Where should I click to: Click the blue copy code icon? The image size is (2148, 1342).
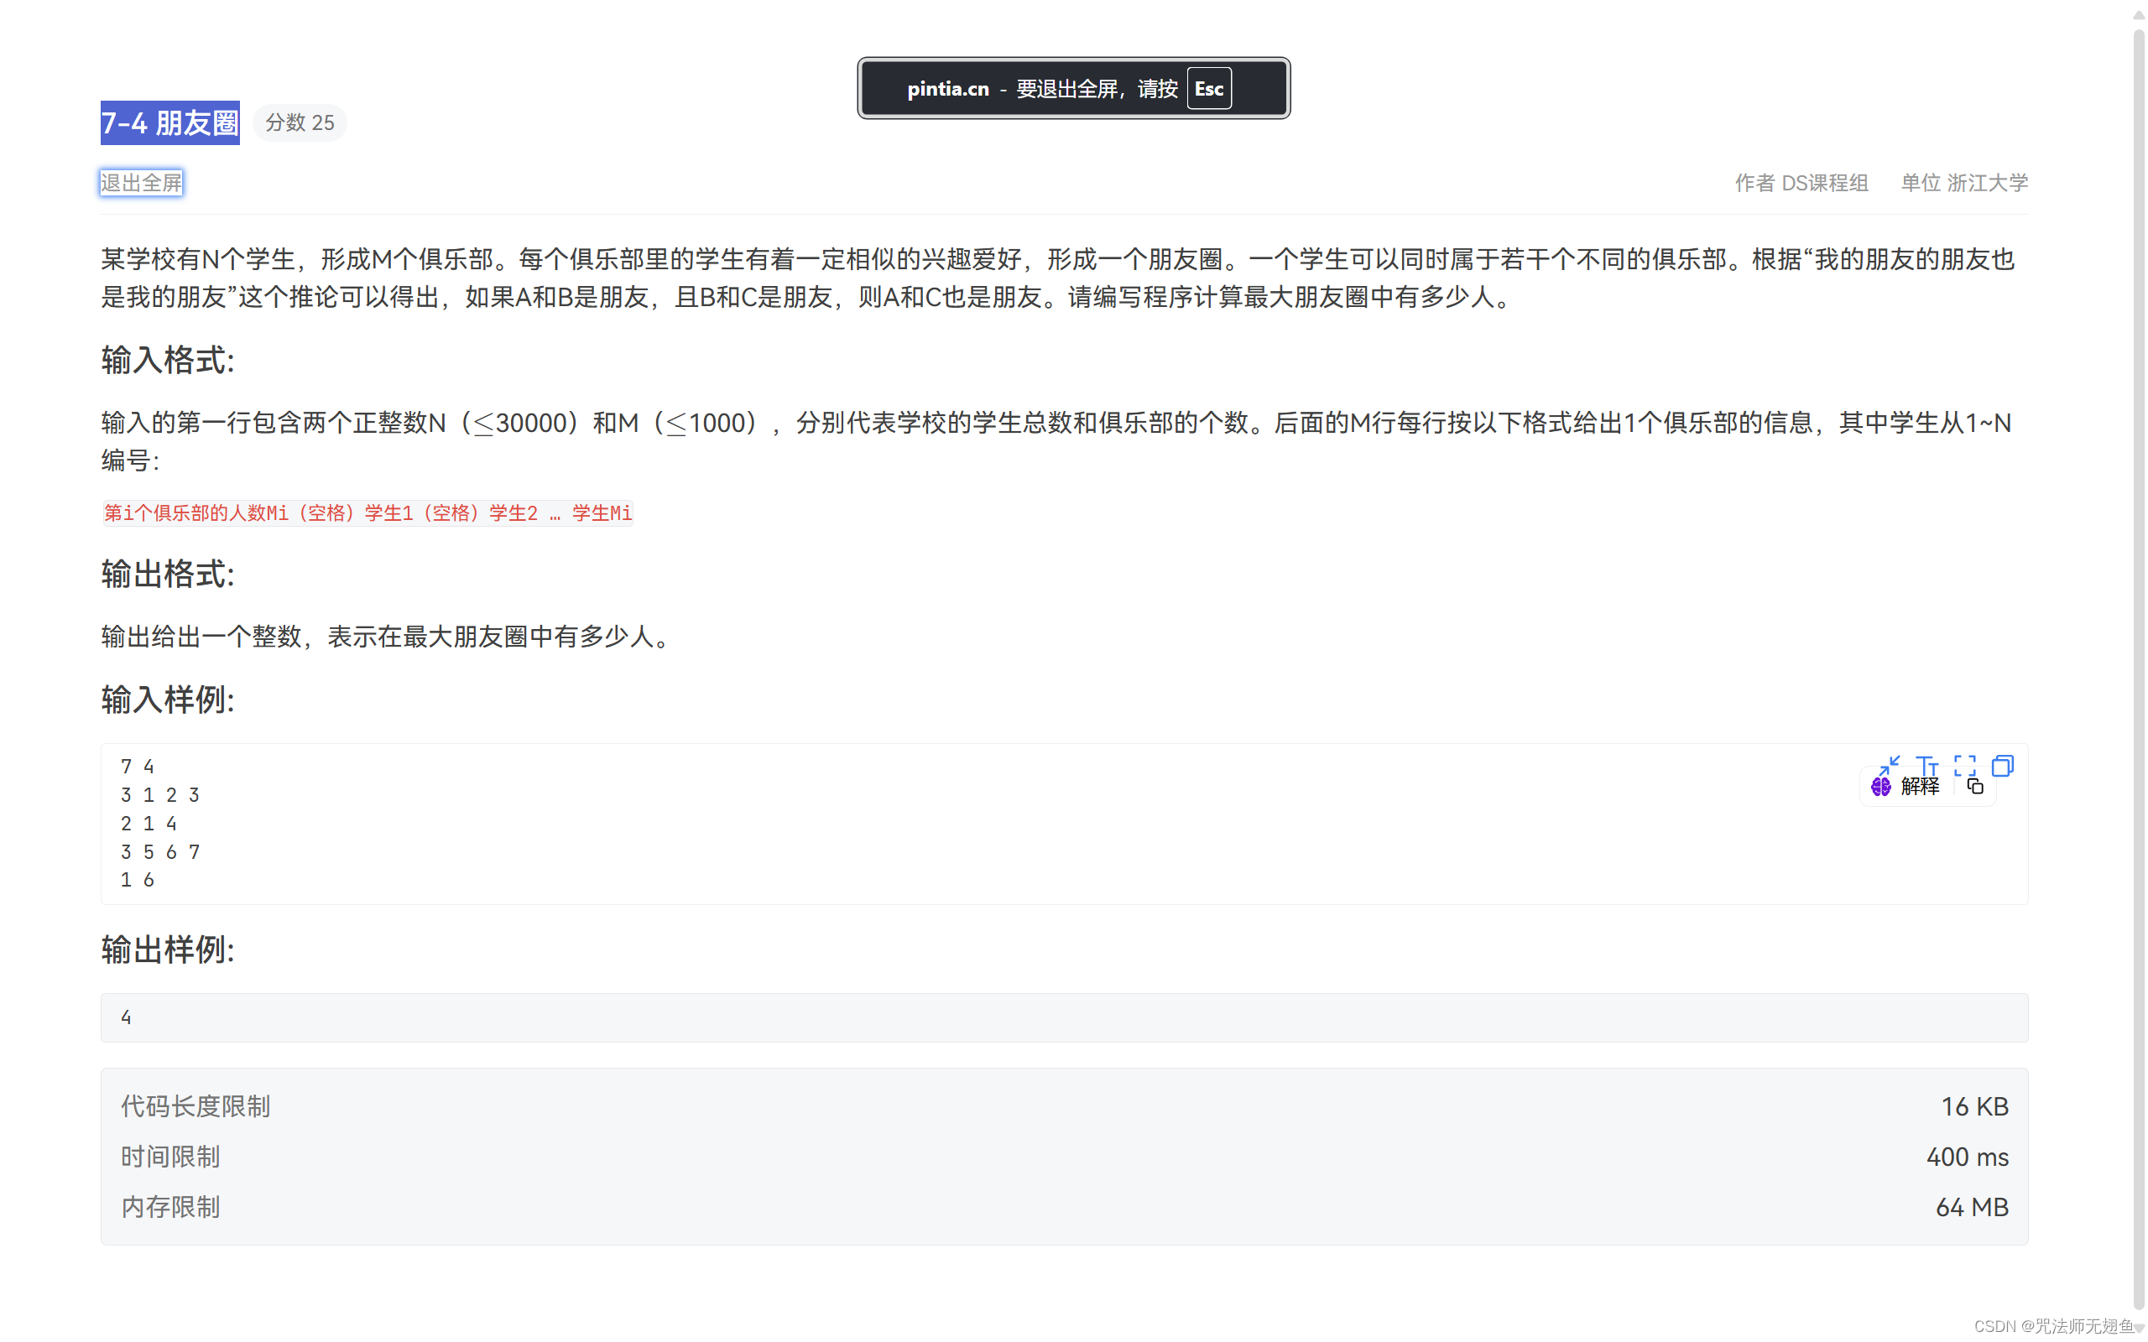2004,765
